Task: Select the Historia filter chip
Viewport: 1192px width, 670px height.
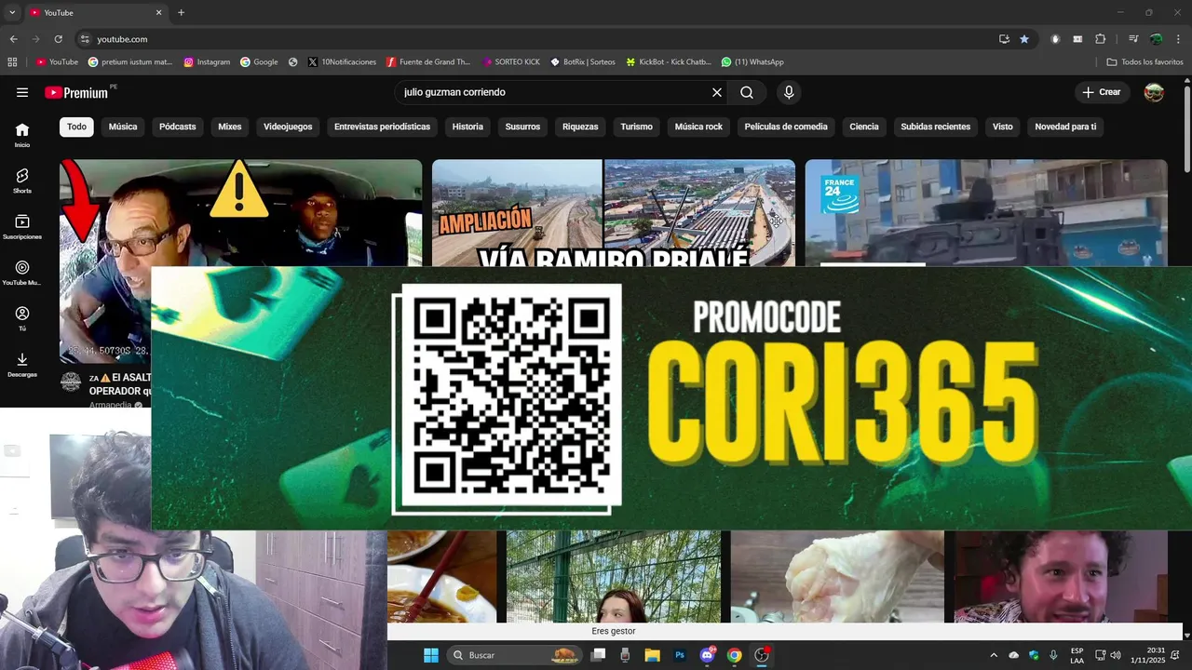Action: 467,127
